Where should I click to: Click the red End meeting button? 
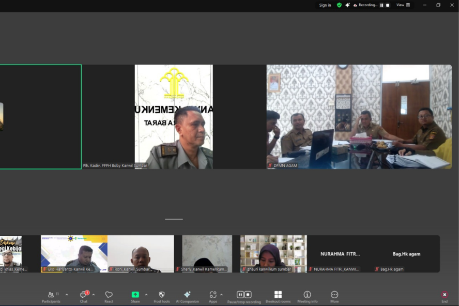coord(444,297)
